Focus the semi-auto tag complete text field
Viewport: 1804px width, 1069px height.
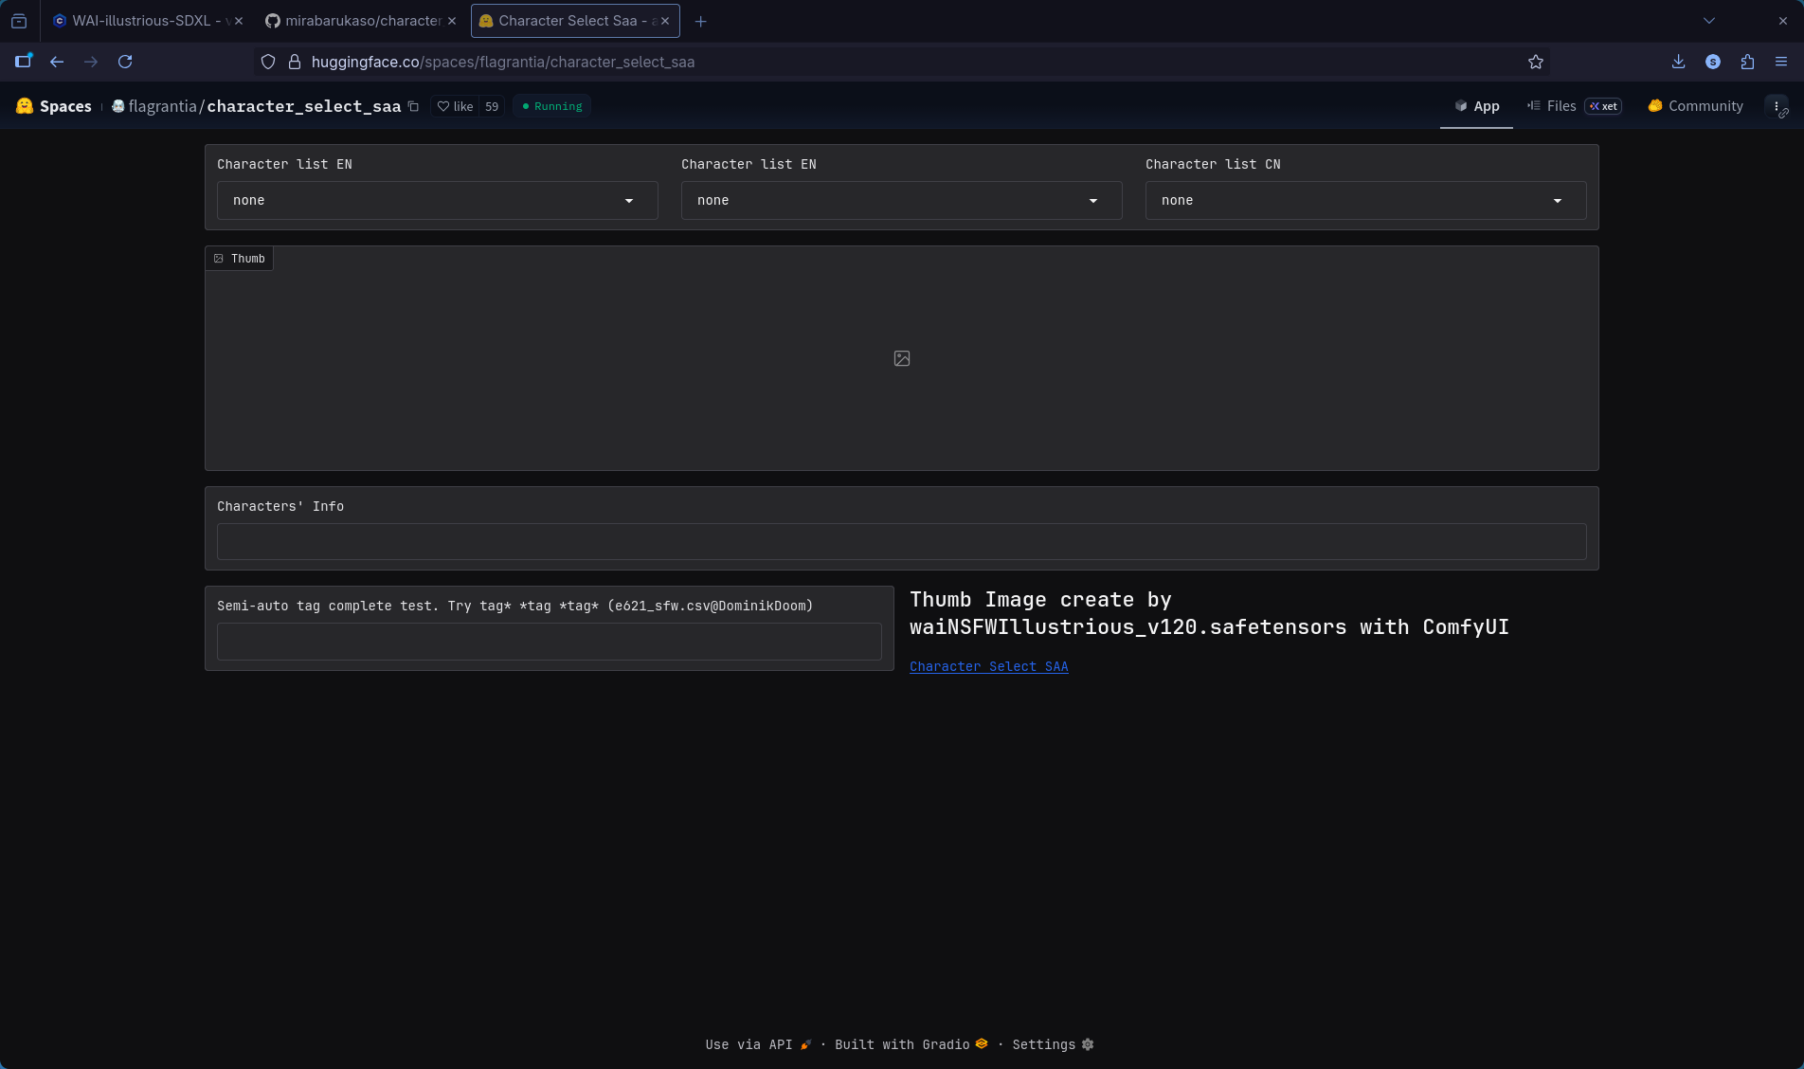point(549,642)
